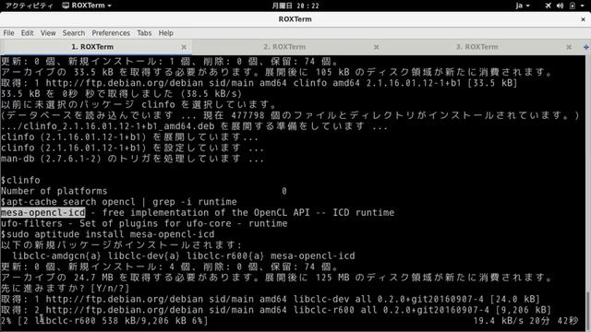Viewport: 591px width, 332px height.
Task: Click the '先に進みますか? [Y/n/?]' prompt
Action: pos(66,289)
